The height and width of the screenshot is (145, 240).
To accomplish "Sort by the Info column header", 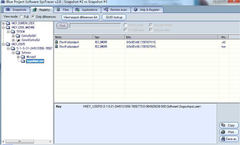I will tap(223, 37).
